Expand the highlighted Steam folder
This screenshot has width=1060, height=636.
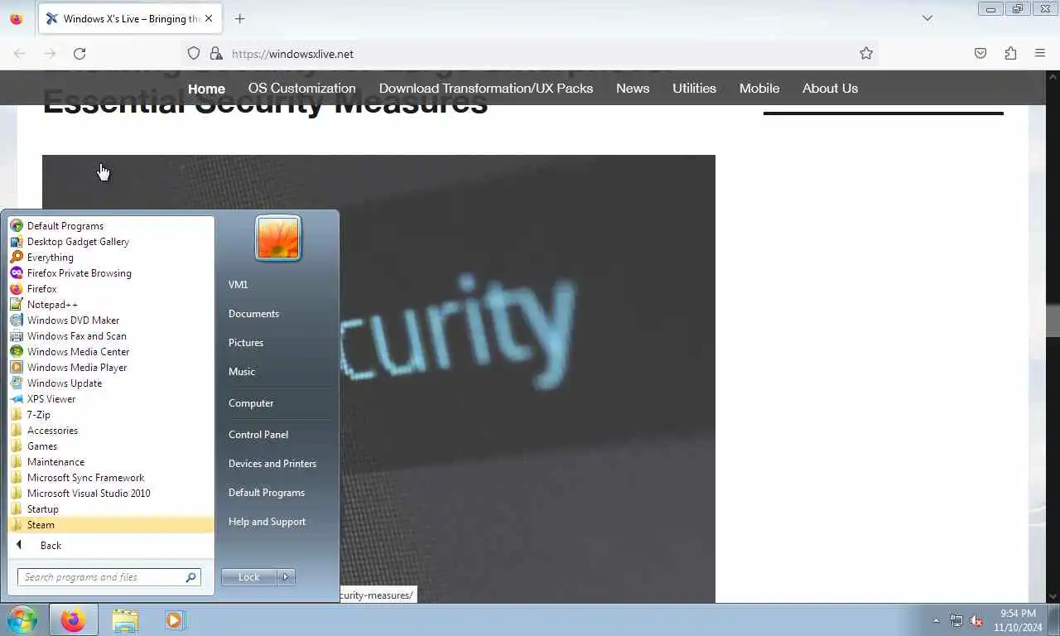coord(111,525)
